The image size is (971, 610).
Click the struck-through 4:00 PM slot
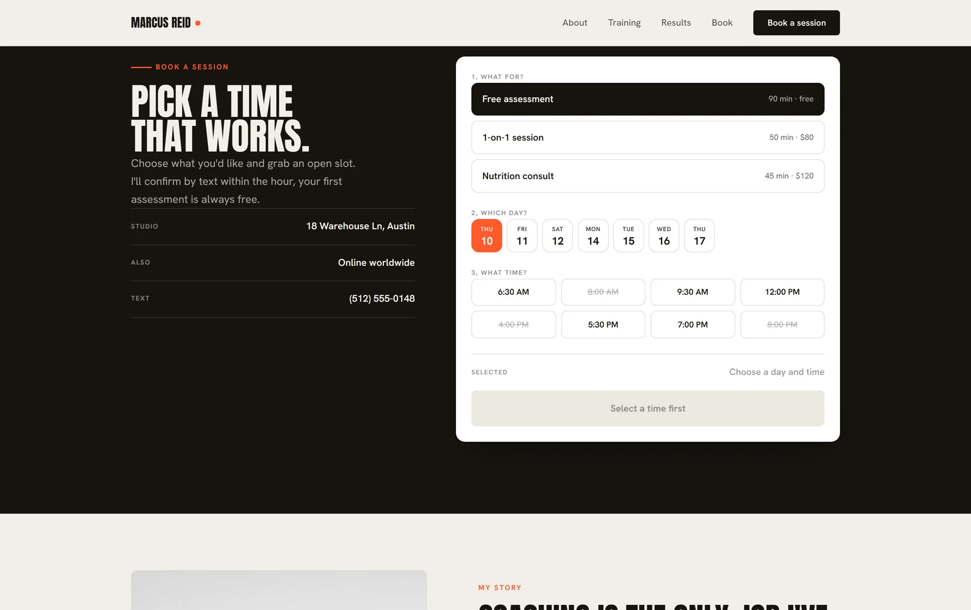click(514, 325)
